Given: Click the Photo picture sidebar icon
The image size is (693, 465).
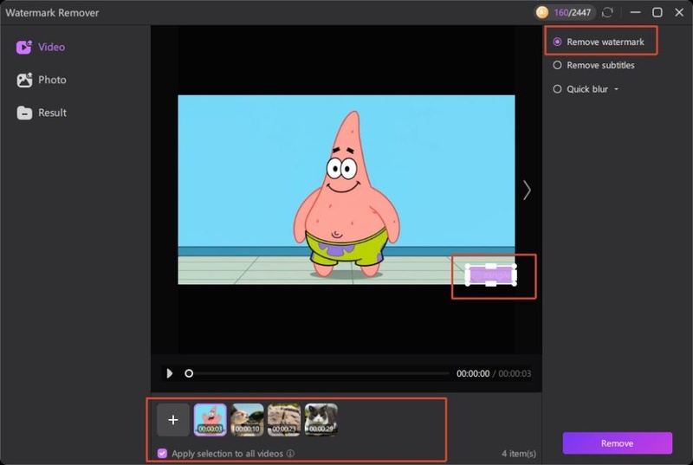Looking at the screenshot, I should (x=24, y=80).
